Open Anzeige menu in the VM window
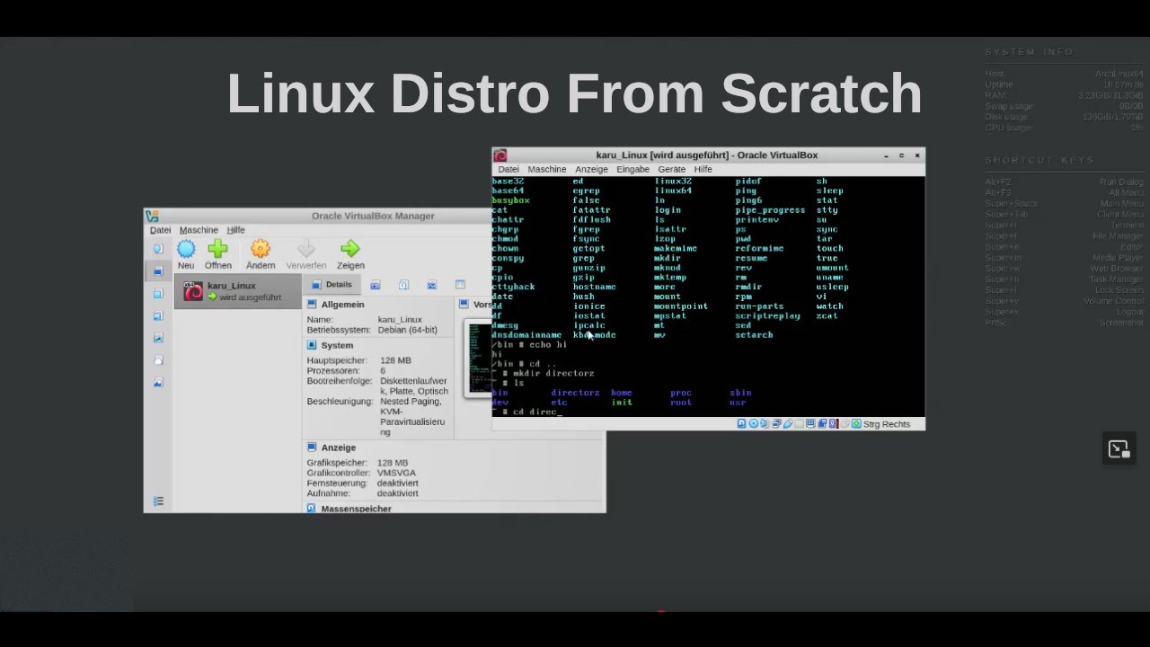1150x647 pixels. [x=591, y=169]
